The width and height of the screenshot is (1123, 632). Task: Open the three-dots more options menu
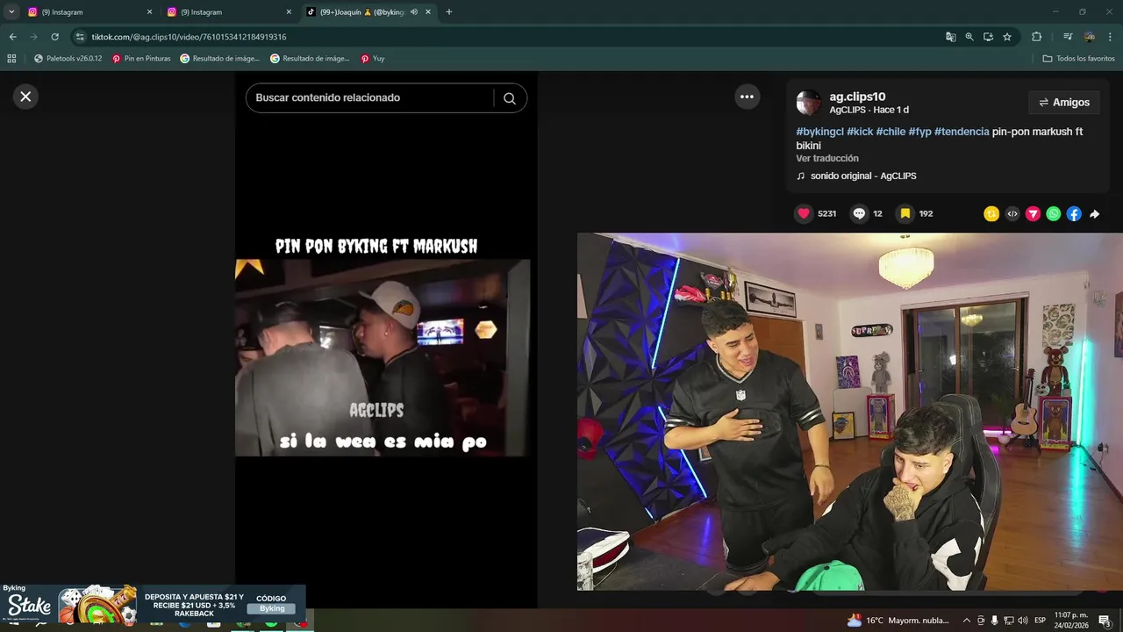747,97
